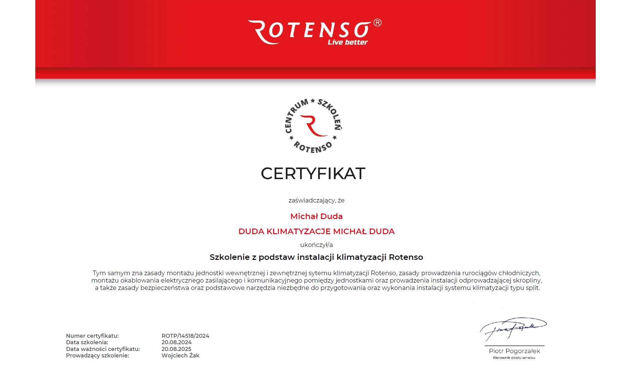Click the signer name "Piotr Pogorzałek"
The width and height of the screenshot is (631, 366).
point(514,351)
